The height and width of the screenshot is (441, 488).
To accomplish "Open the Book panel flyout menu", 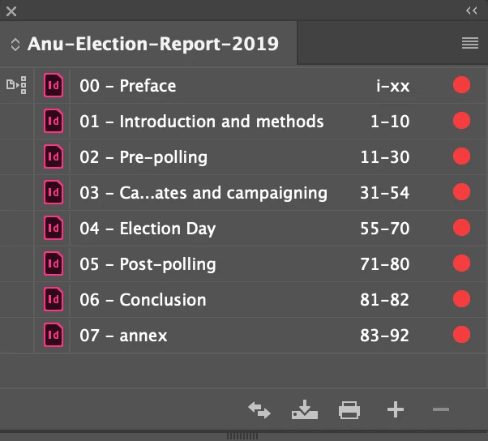I will [x=470, y=43].
